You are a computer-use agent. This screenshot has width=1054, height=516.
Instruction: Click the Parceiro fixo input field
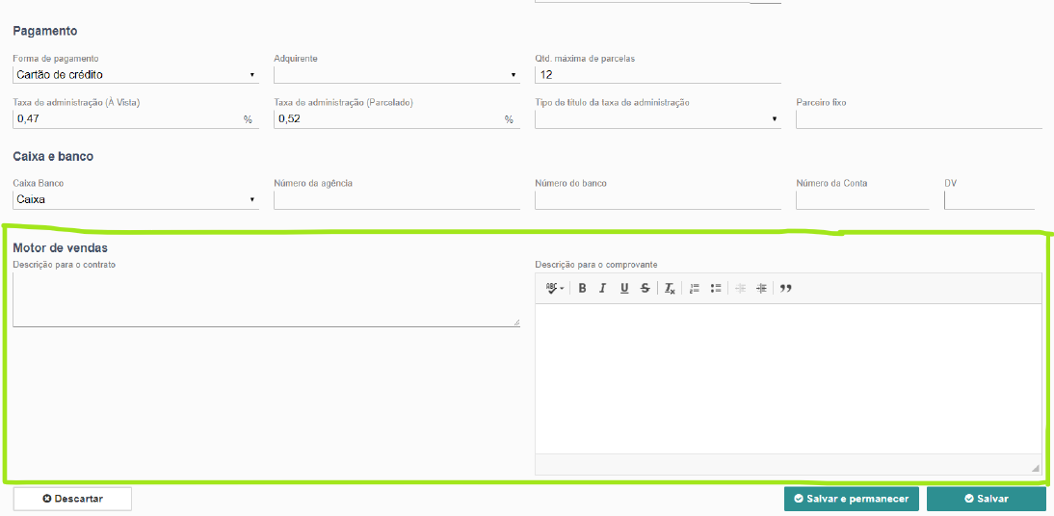(919, 119)
